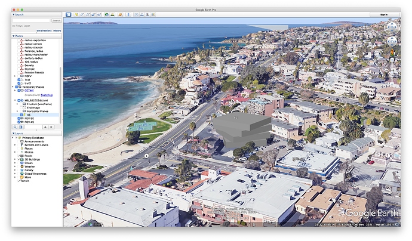Uncheck the Trail checkbox
Viewport: 412px width, 241px height.
19,79
